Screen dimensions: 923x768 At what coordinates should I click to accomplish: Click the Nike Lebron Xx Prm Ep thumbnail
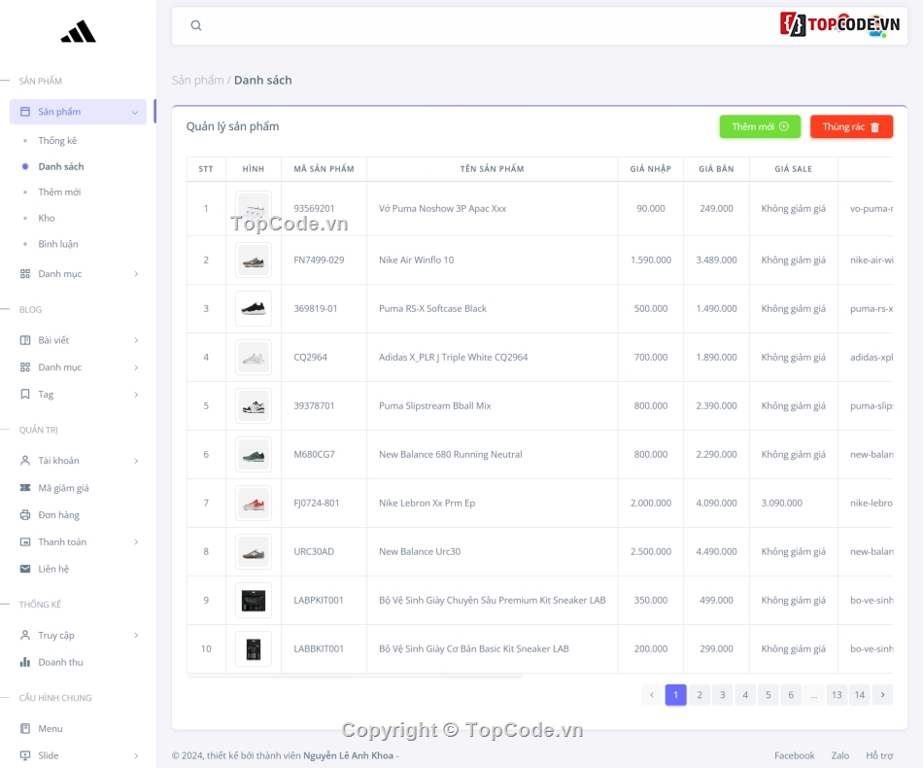pos(254,503)
